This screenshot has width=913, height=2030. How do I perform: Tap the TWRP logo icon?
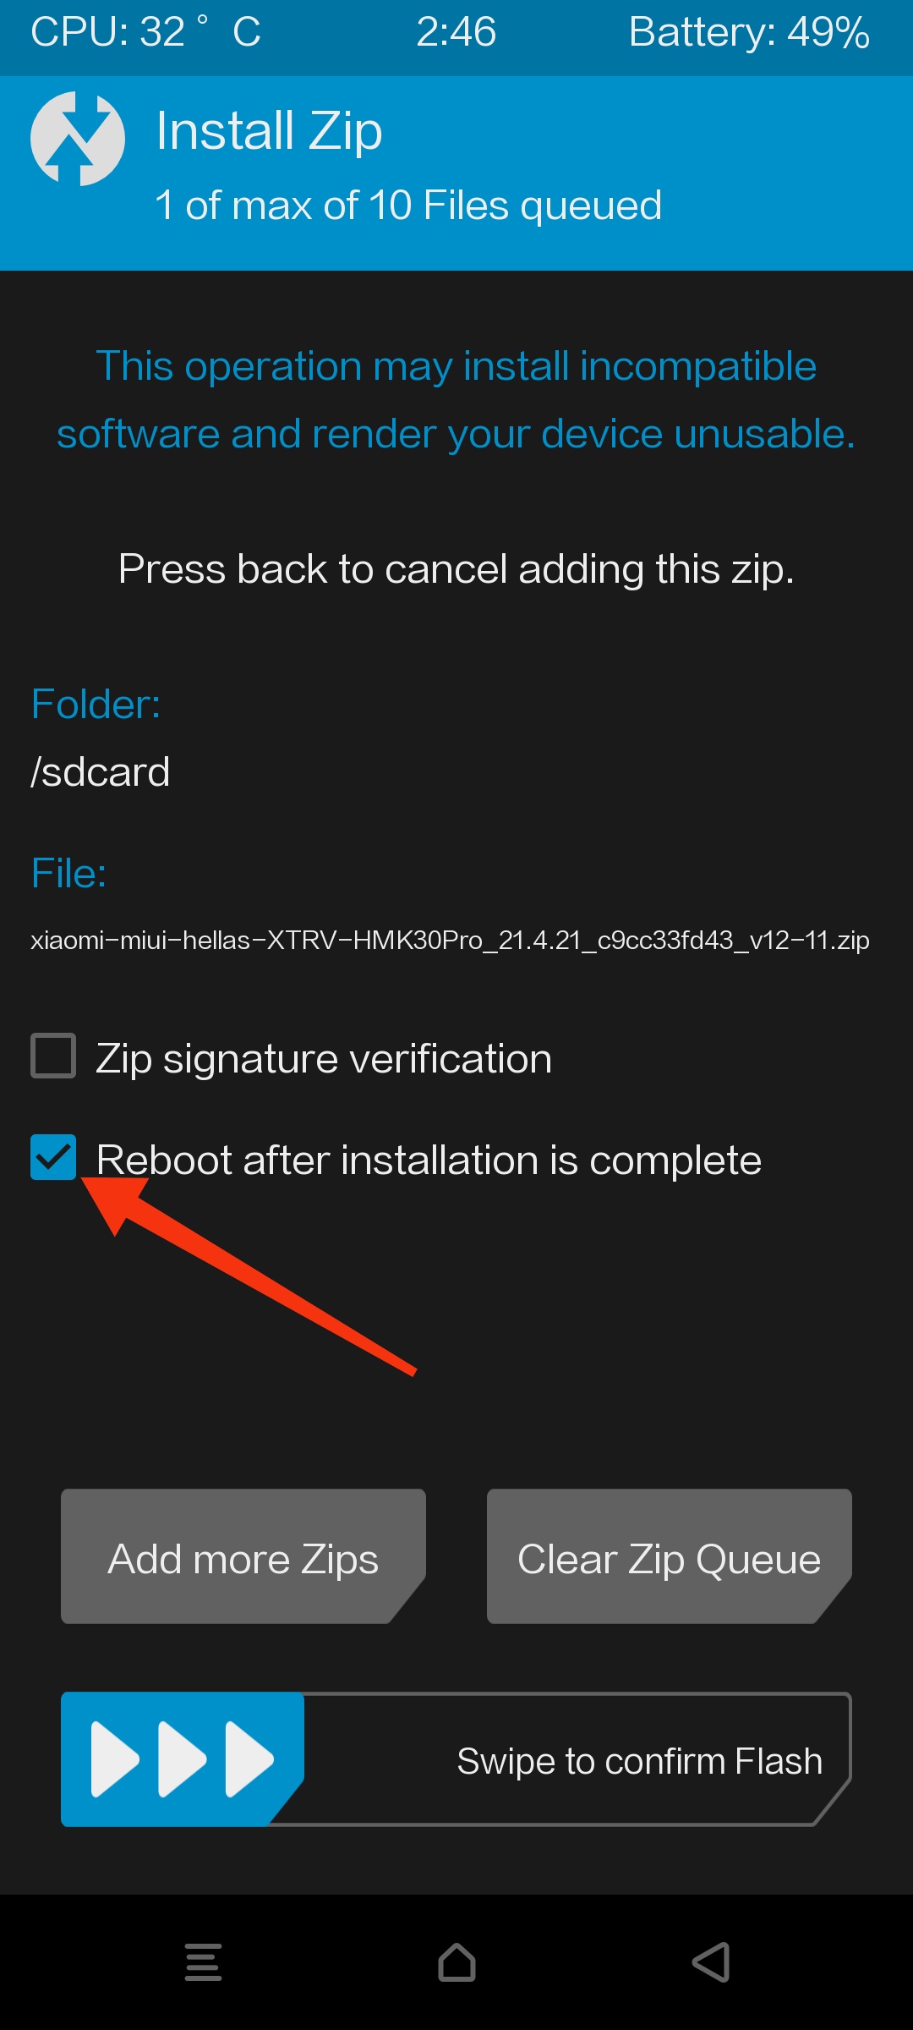[78, 139]
